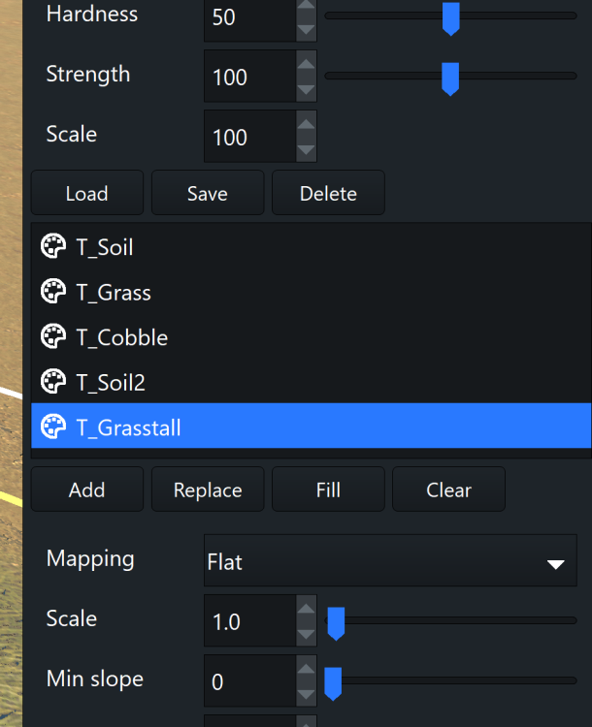Increase Strength with the up arrow

[306, 66]
